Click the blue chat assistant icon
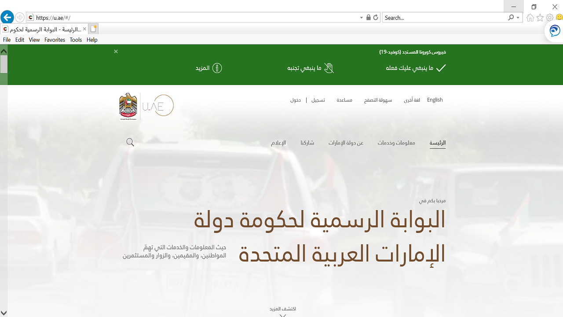563x317 pixels. [555, 31]
